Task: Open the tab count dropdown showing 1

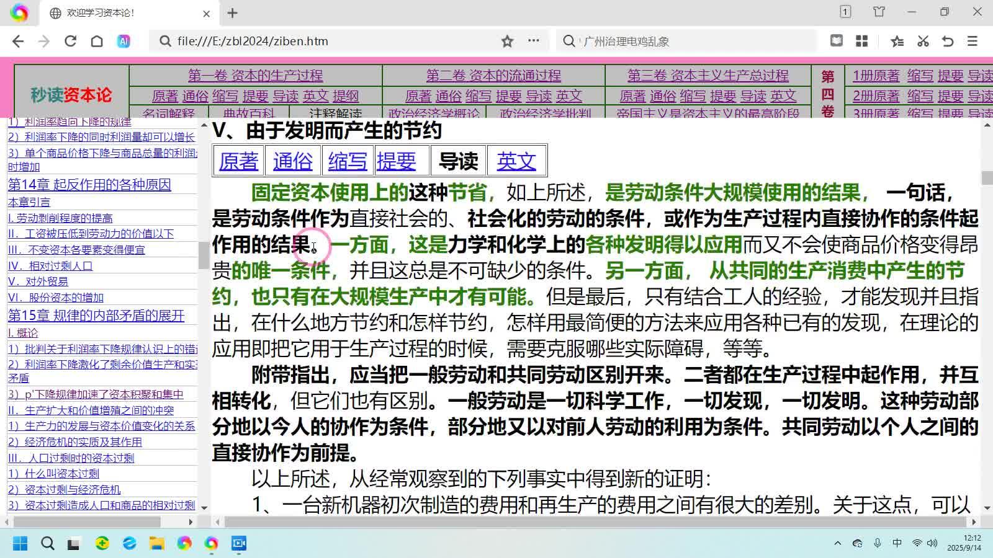Action: pos(845,11)
